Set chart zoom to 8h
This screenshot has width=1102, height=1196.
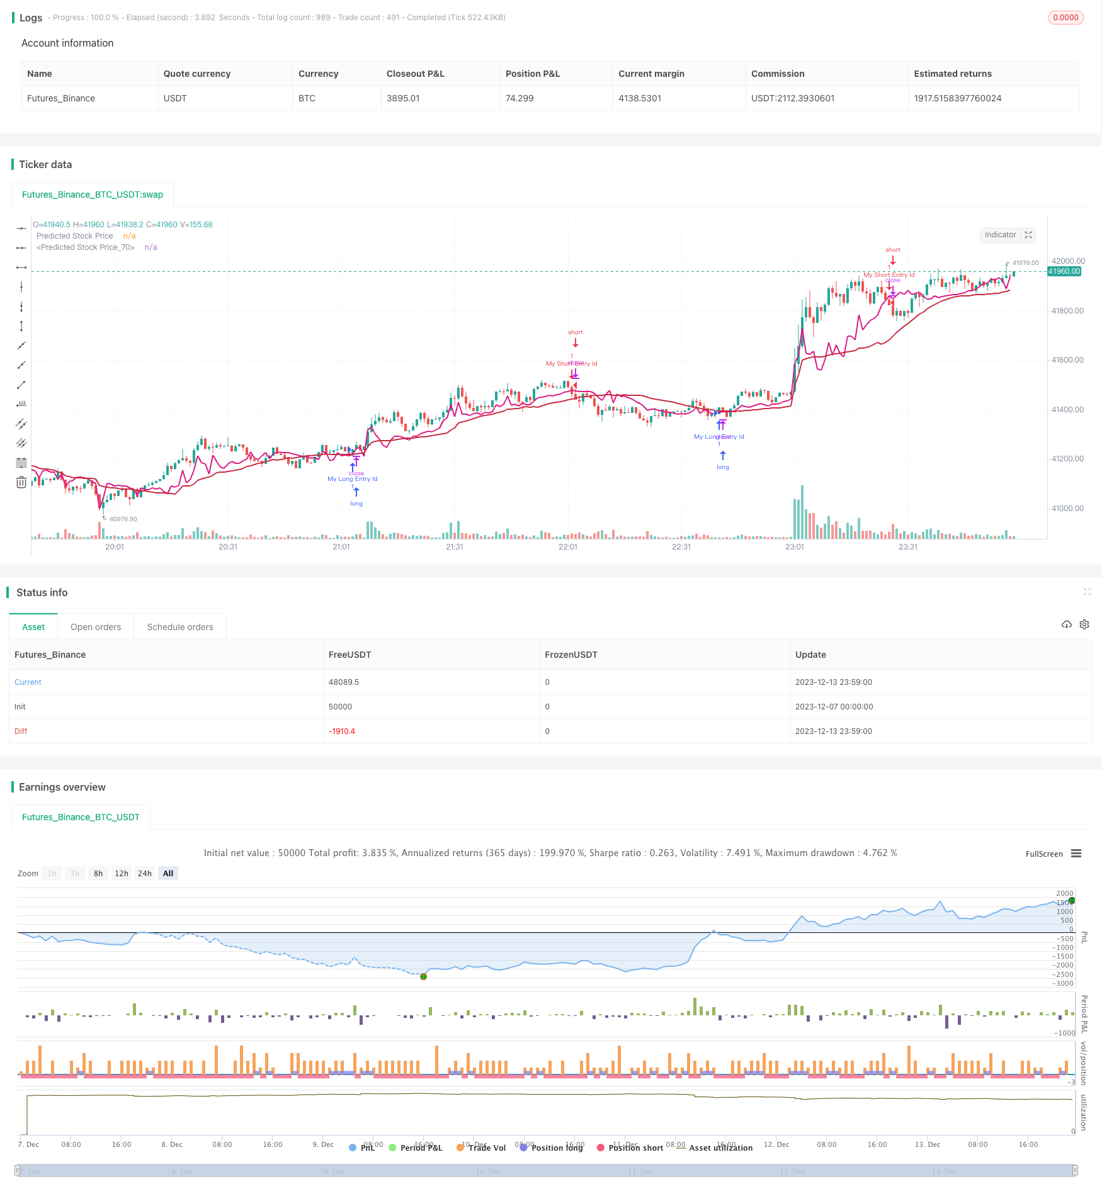point(98,873)
